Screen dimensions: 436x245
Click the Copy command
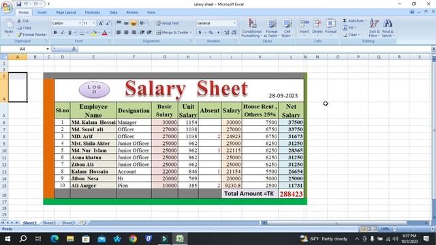tap(25, 27)
